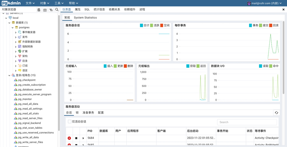Expand the 语言 tree node
The width and height of the screenshot is (287, 147).
pos(16,70)
